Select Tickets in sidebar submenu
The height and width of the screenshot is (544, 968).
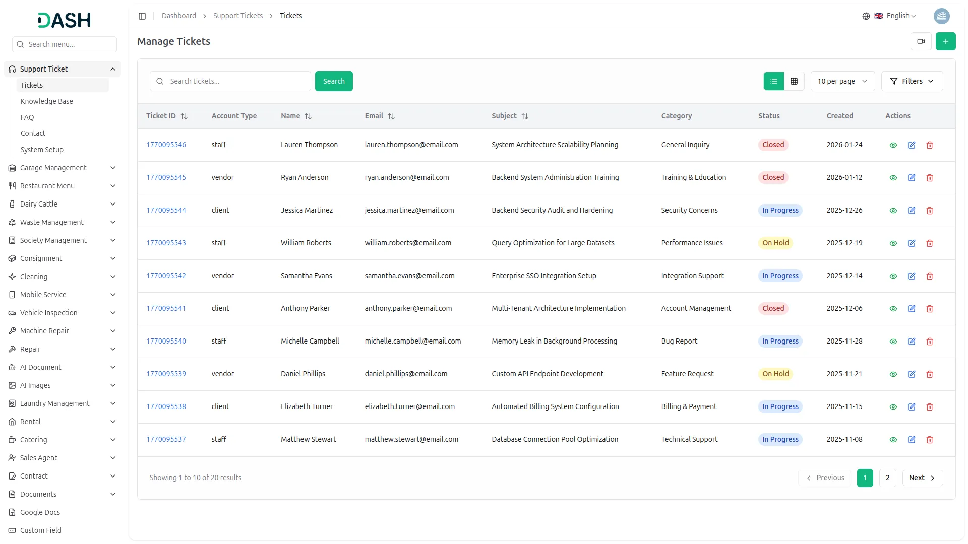coord(63,85)
